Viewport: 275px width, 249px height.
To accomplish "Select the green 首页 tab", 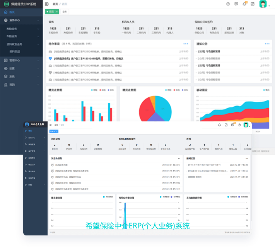I will pos(52,12).
